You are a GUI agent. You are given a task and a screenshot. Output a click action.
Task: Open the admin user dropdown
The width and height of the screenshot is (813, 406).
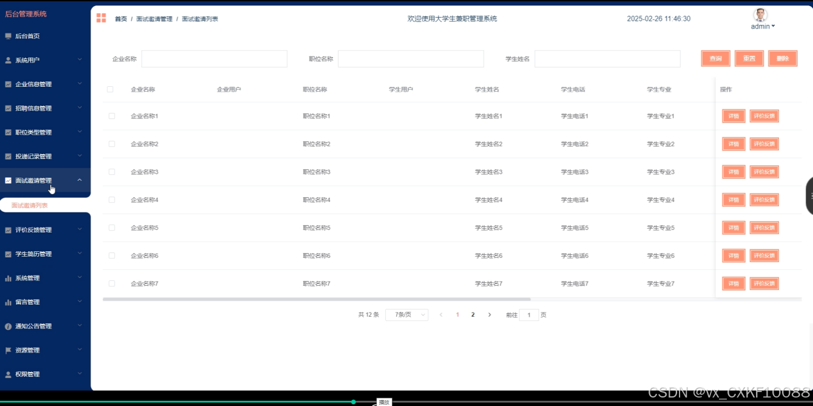click(x=763, y=26)
